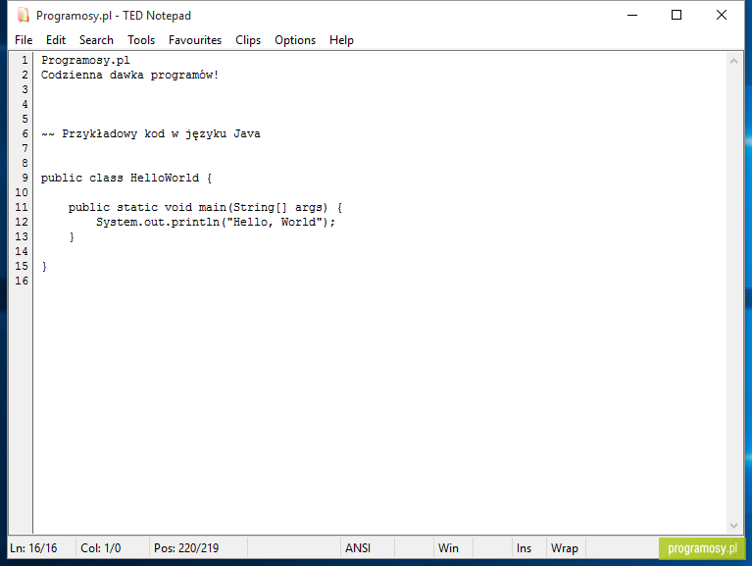Click the word 'Java' in line 6
The width and height of the screenshot is (752, 566).
pos(247,133)
